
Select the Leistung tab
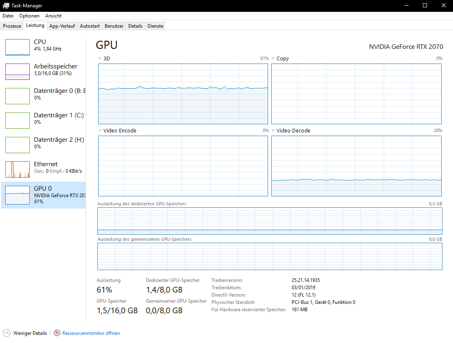point(35,25)
